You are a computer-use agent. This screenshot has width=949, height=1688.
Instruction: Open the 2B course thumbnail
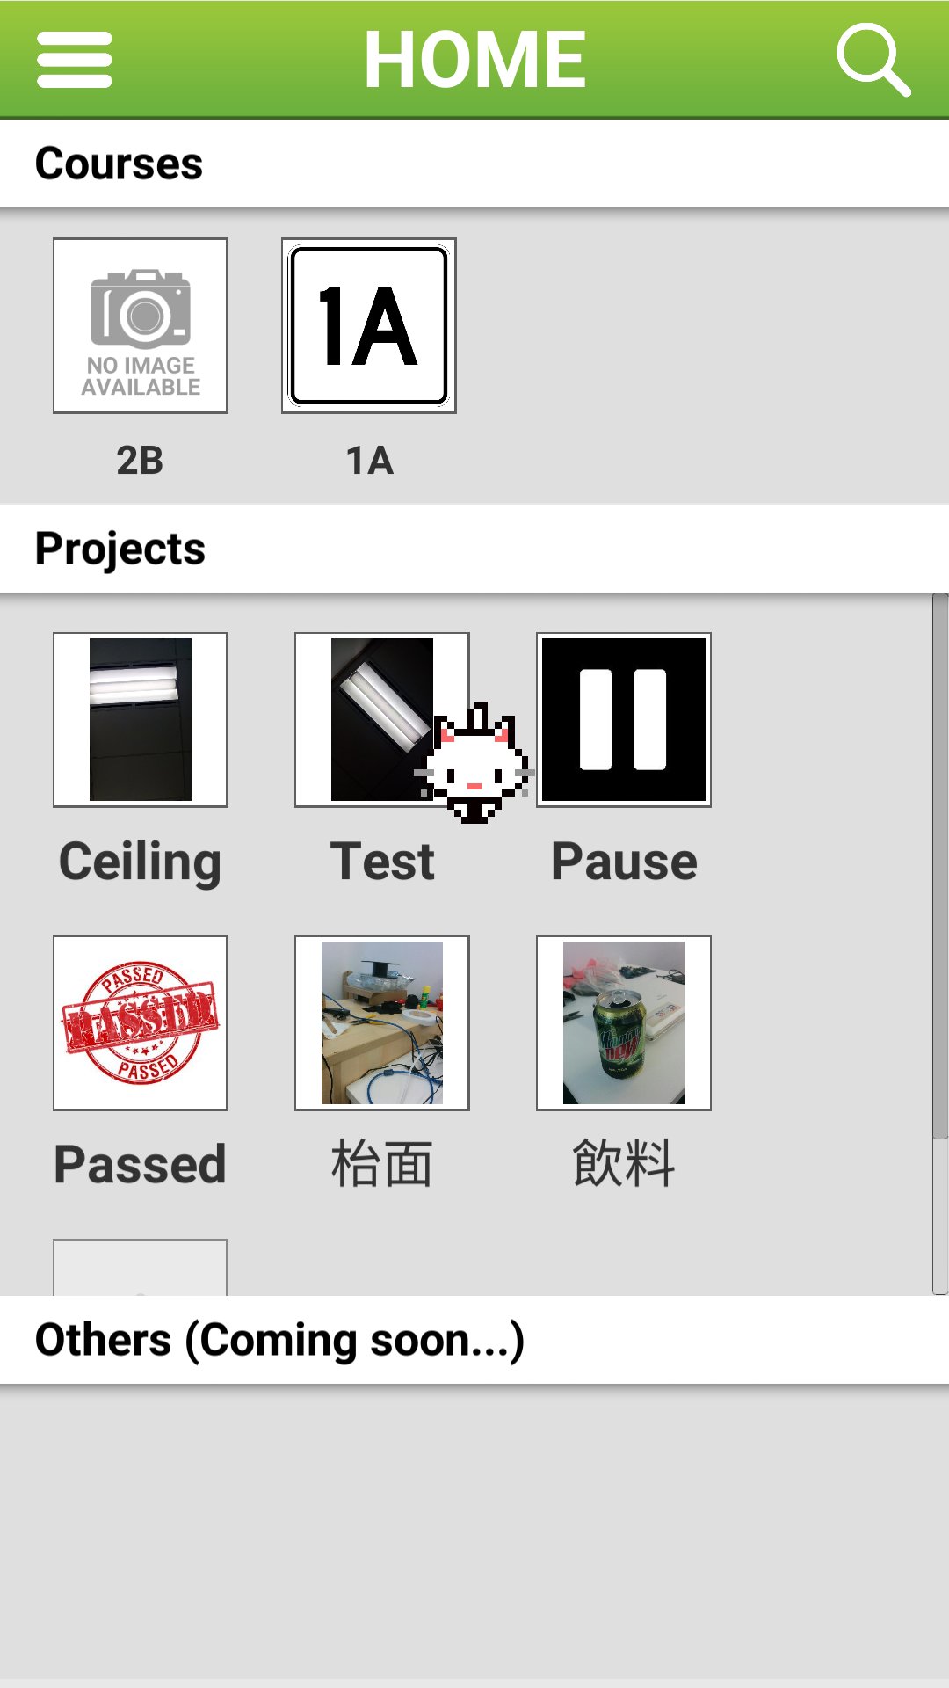[x=141, y=325]
